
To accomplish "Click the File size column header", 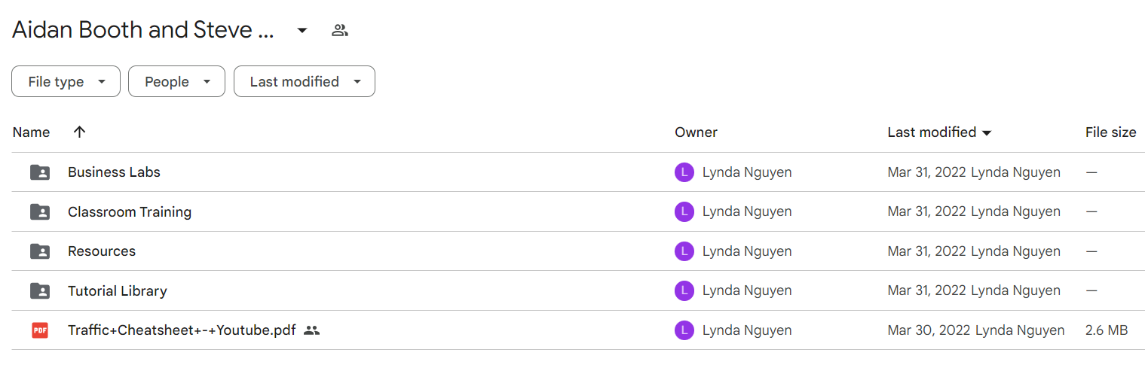I will click(1110, 132).
